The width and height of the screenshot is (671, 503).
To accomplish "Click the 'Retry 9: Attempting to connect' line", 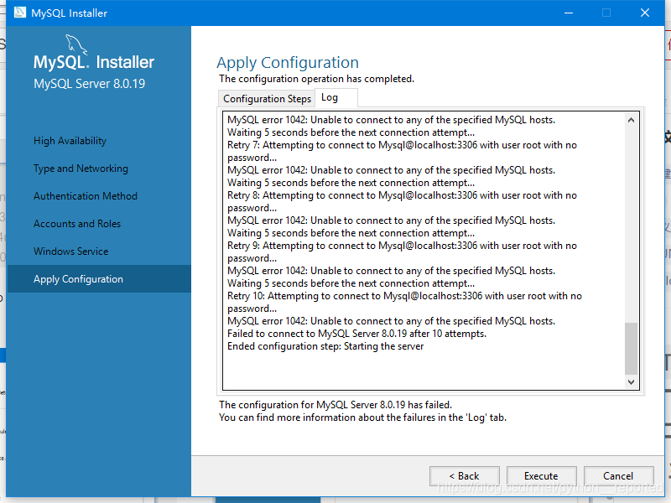I will click(403, 252).
